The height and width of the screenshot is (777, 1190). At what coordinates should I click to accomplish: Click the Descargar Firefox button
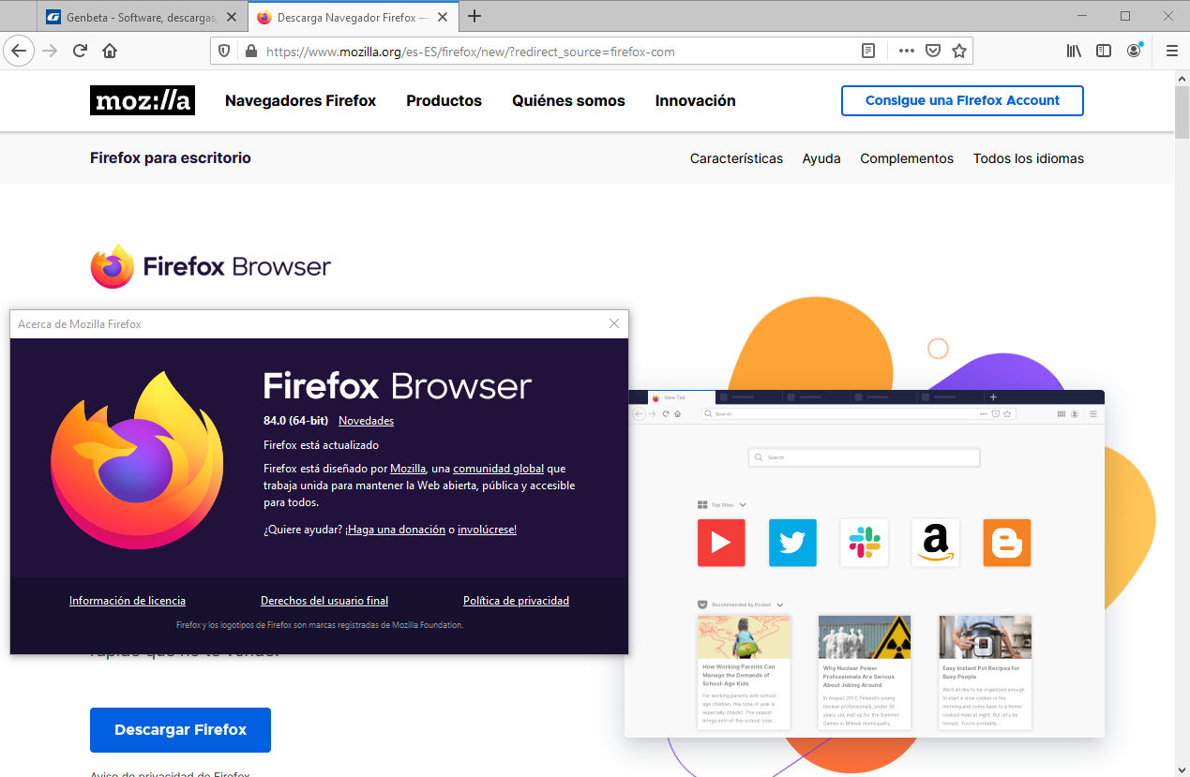[x=180, y=729]
